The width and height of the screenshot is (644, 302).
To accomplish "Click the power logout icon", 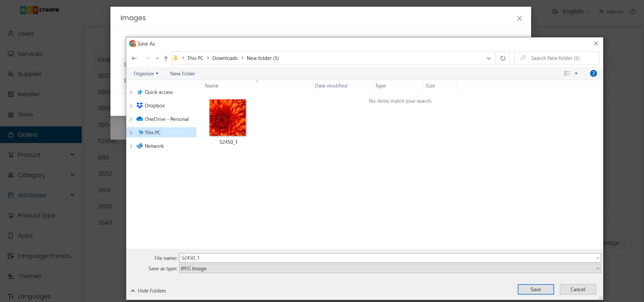I will [x=633, y=11].
